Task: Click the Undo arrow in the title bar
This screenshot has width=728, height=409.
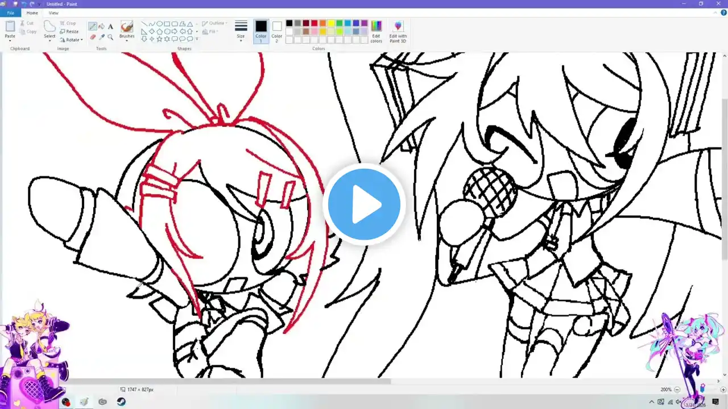Action: click(23, 3)
